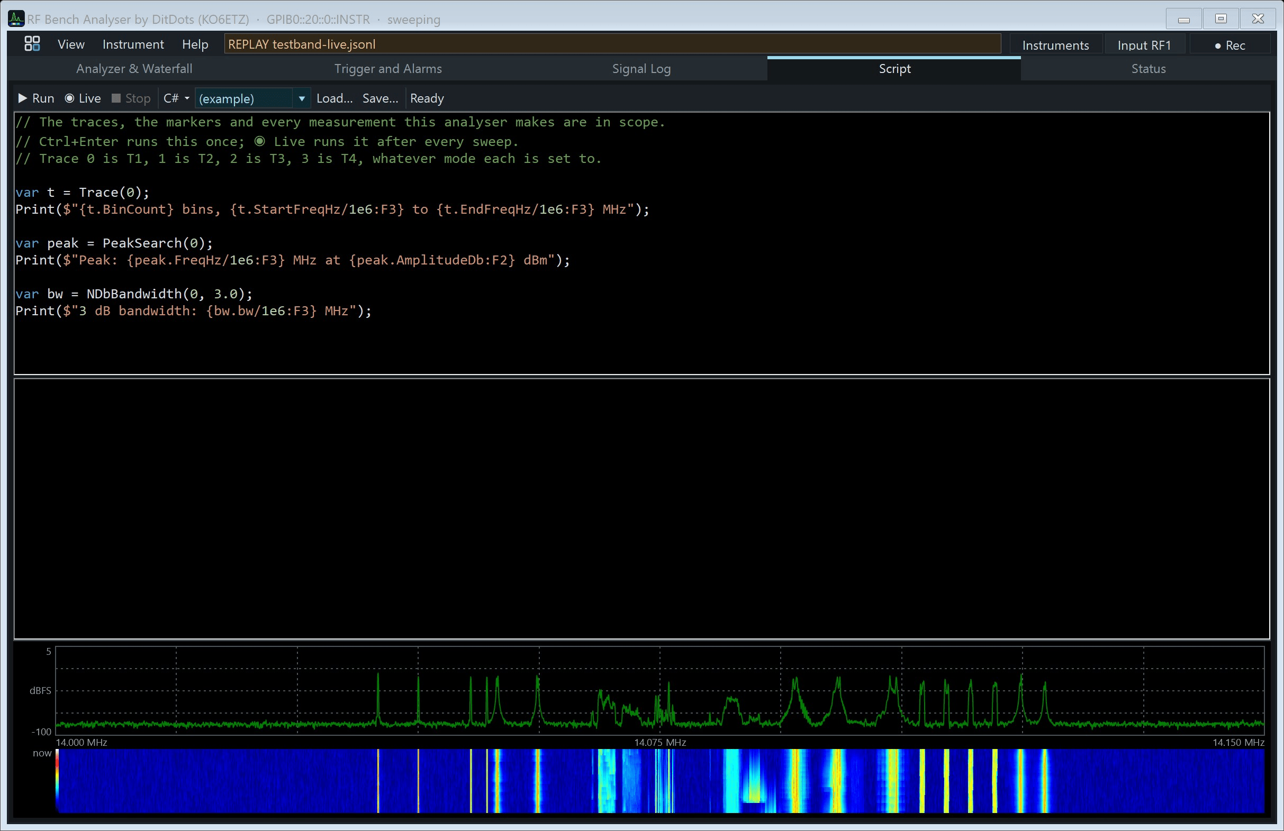This screenshot has width=1284, height=831.
Task: Open the Status tab
Action: click(1149, 69)
